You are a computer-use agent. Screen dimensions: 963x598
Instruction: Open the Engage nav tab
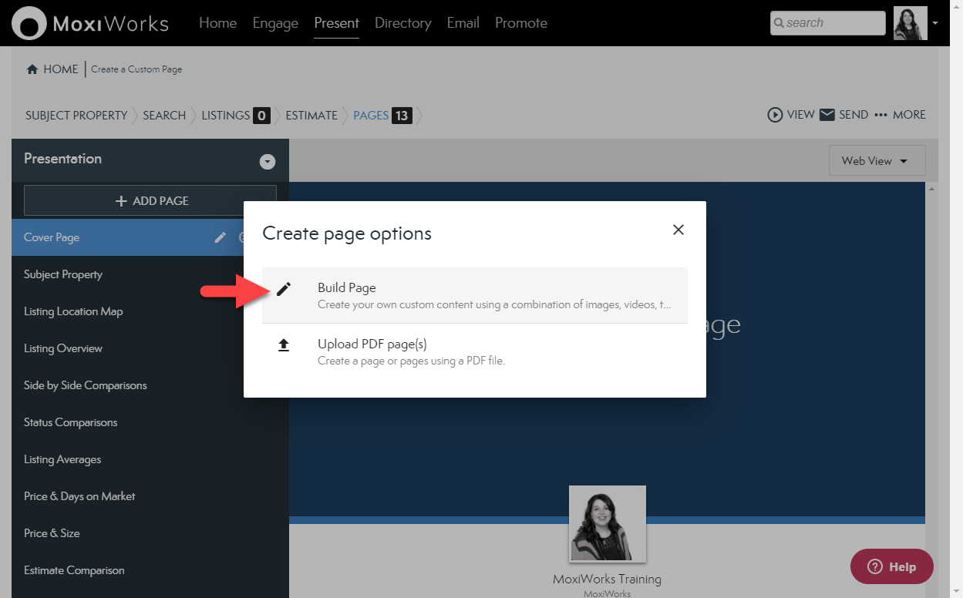pos(275,22)
